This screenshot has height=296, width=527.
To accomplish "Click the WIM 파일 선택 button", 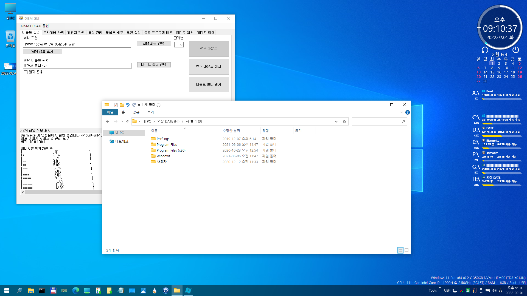I will click(154, 44).
